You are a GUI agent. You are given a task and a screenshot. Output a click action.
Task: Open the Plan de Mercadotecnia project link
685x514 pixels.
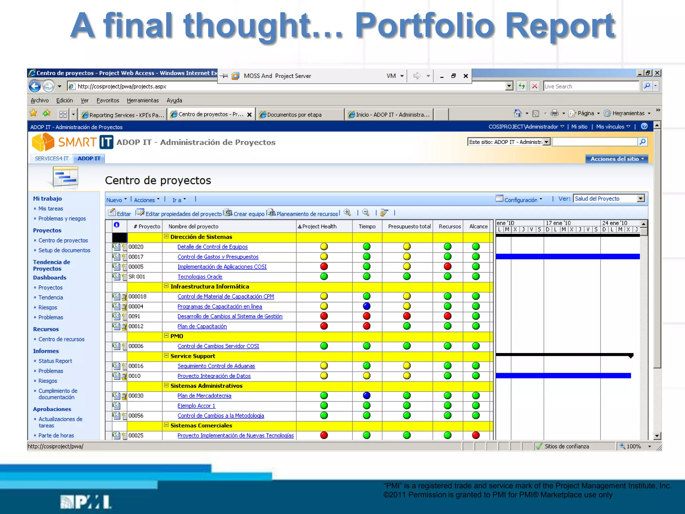click(x=204, y=396)
